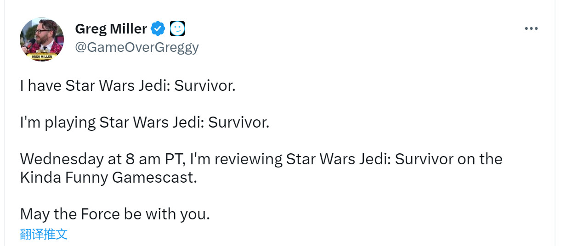Click the 翻译推文 translate tweet link
This screenshot has width=561, height=246.
pyautogui.click(x=44, y=234)
